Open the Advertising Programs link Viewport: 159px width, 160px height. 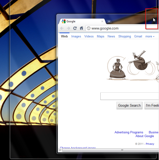coord(129,132)
